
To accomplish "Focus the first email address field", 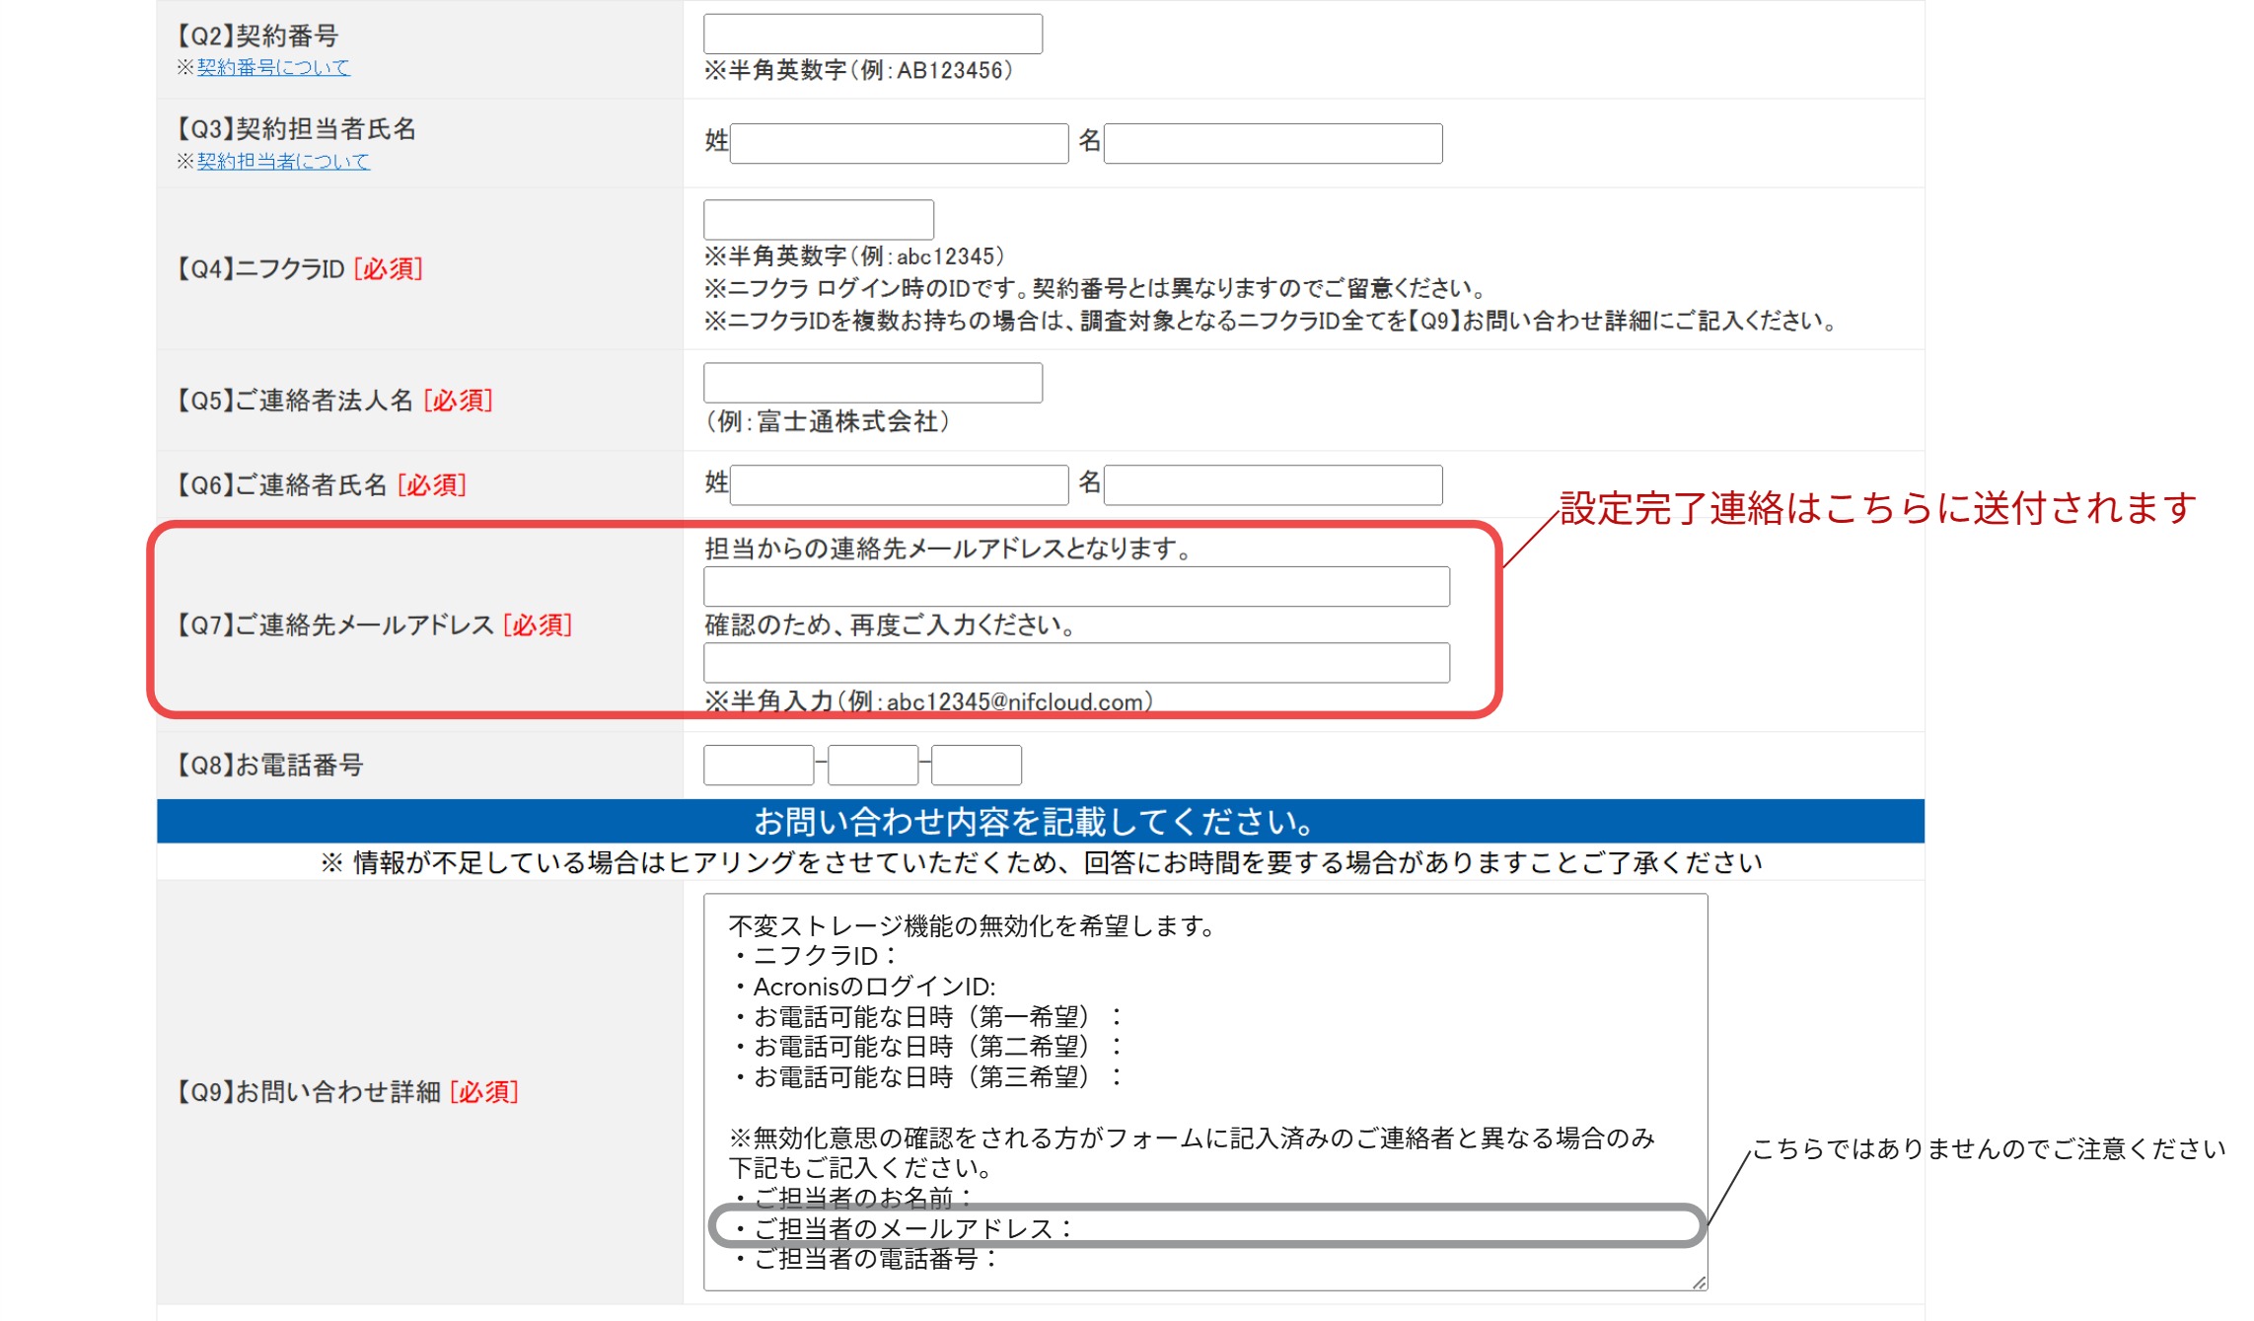I will [x=1075, y=586].
